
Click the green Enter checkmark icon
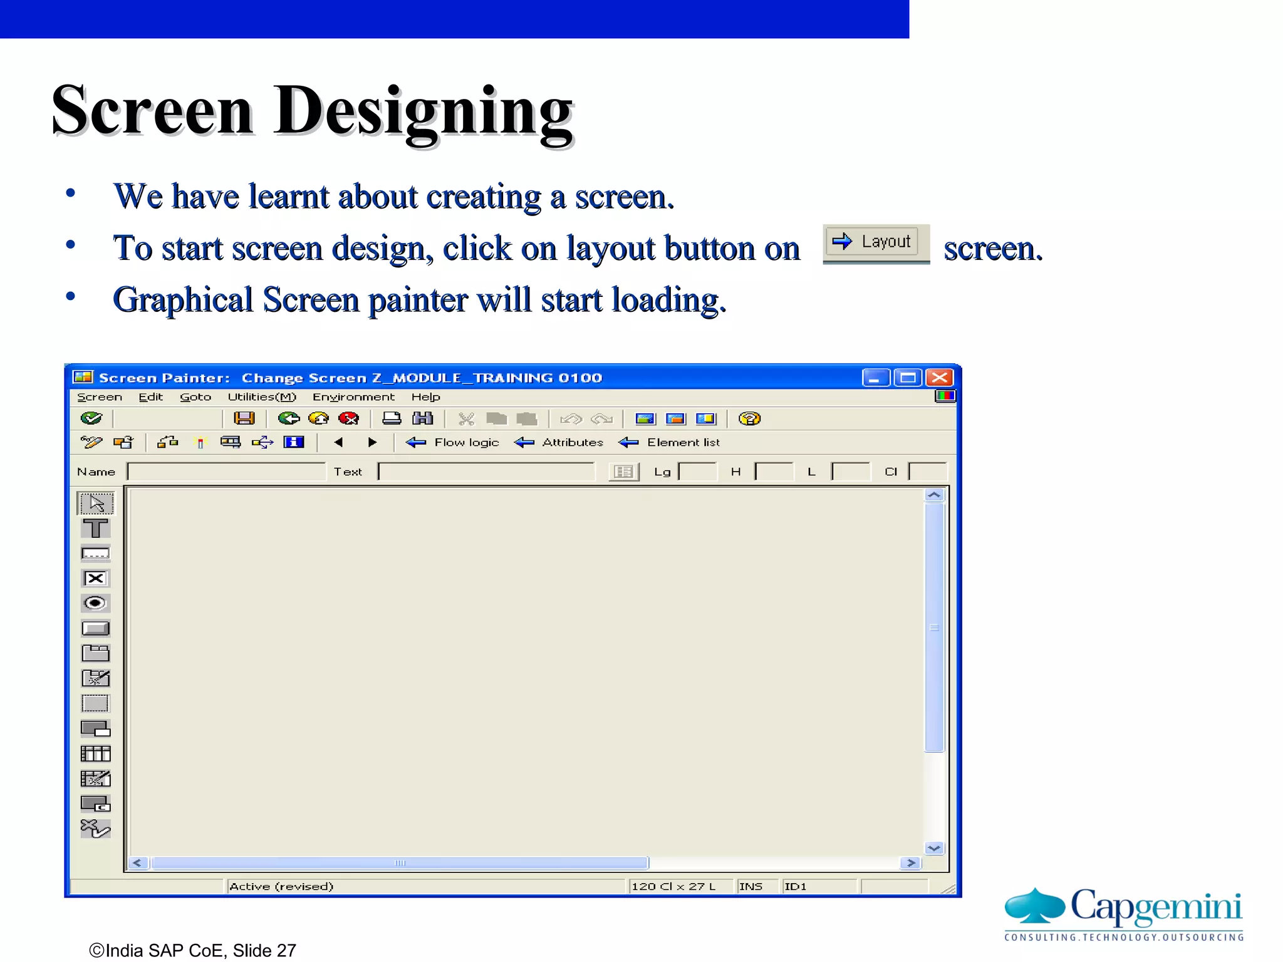tap(91, 418)
